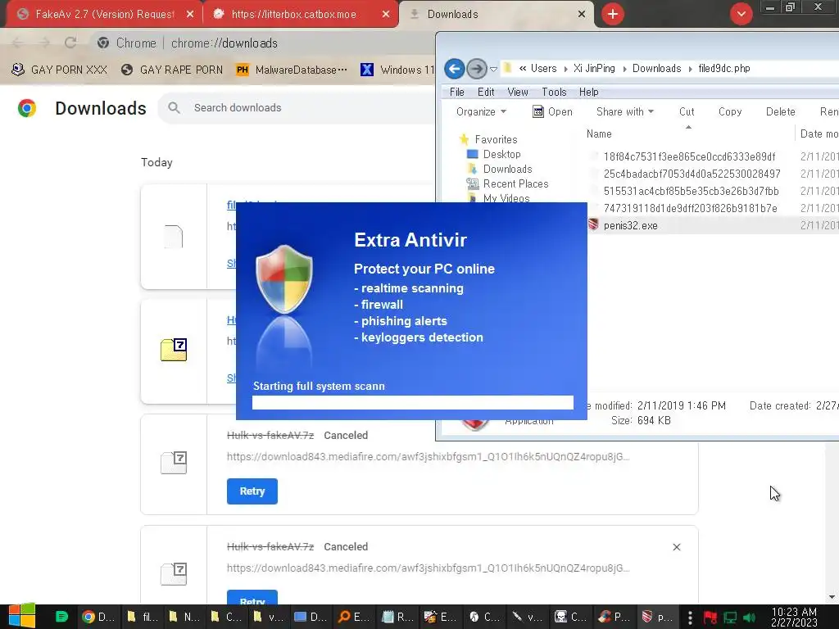Image resolution: width=839 pixels, height=629 pixels.
Task: Click the star icon next to Favorites
Action: point(464,139)
